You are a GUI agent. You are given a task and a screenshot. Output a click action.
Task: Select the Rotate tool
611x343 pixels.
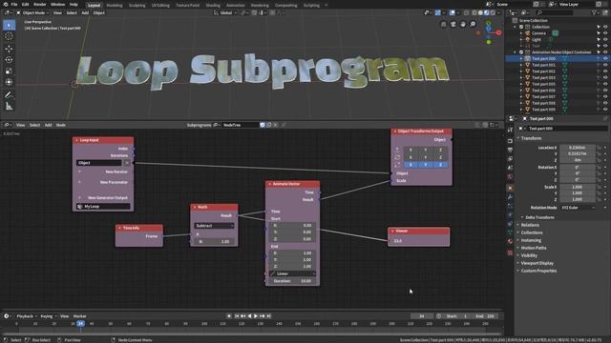(x=9, y=59)
